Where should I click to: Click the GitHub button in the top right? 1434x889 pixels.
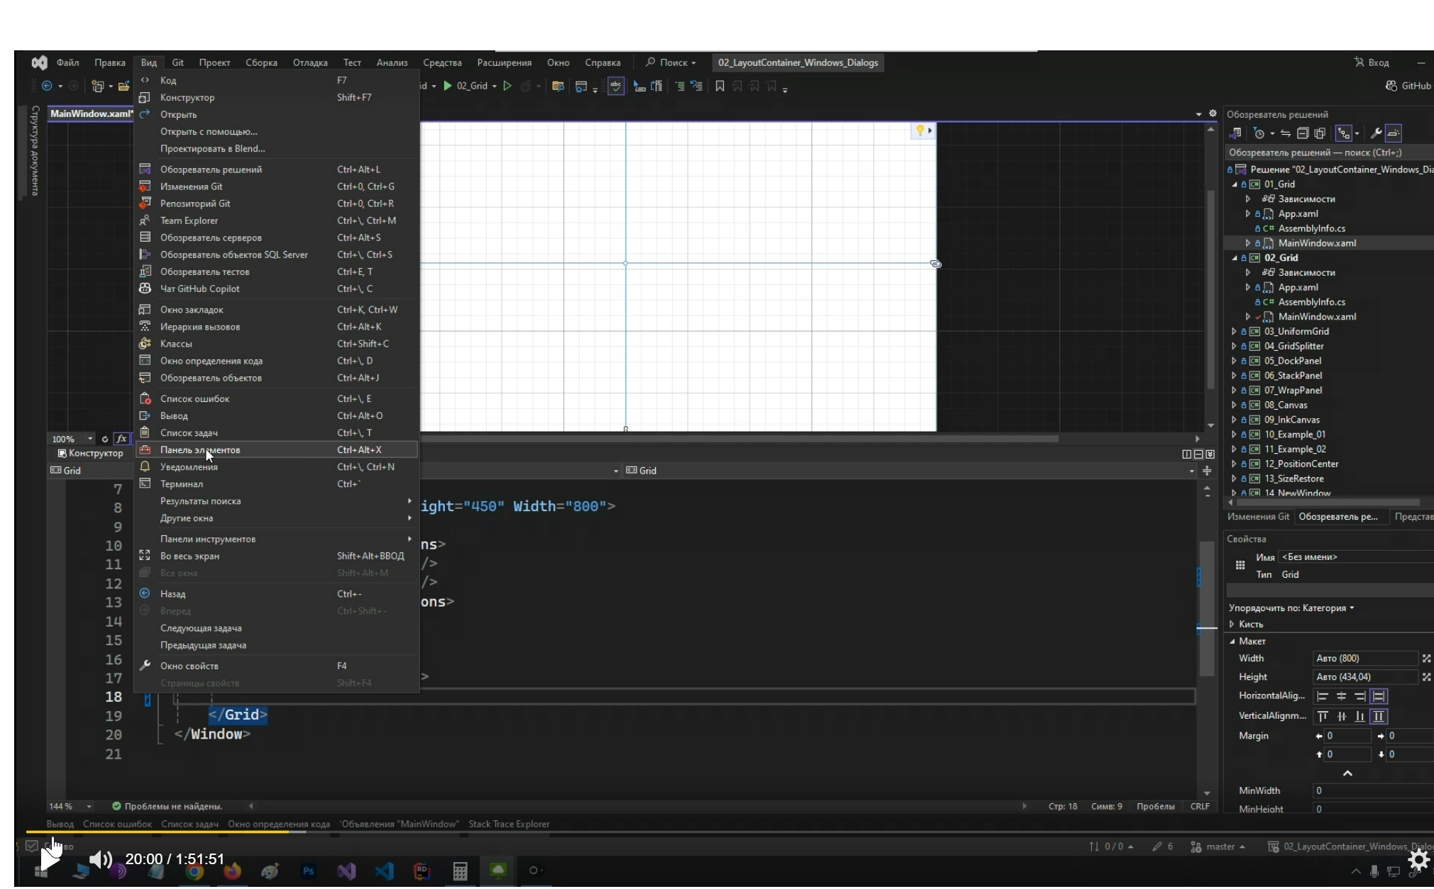coord(1408,86)
